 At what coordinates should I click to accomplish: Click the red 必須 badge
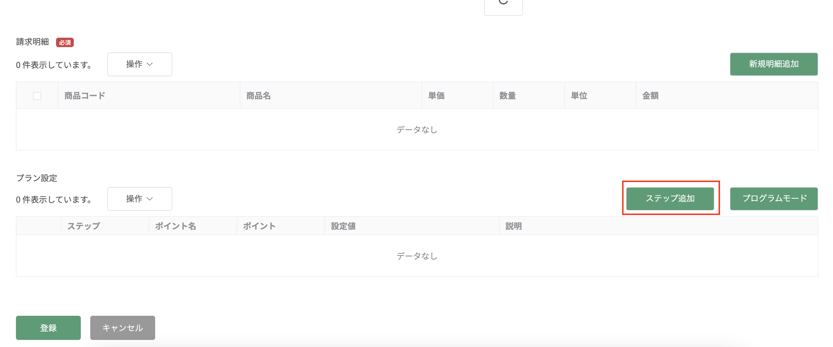pos(65,42)
